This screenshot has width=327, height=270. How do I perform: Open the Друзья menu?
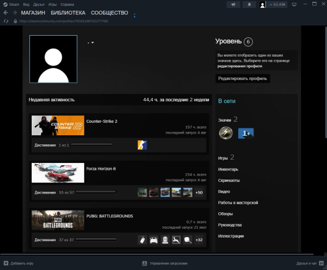tap(38, 5)
